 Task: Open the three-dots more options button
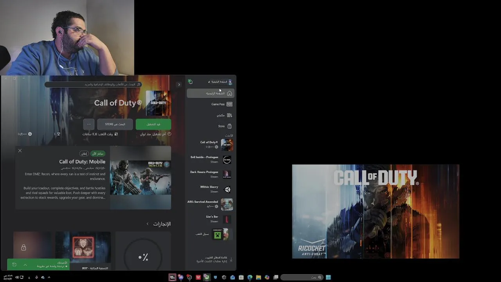pyautogui.click(x=89, y=124)
